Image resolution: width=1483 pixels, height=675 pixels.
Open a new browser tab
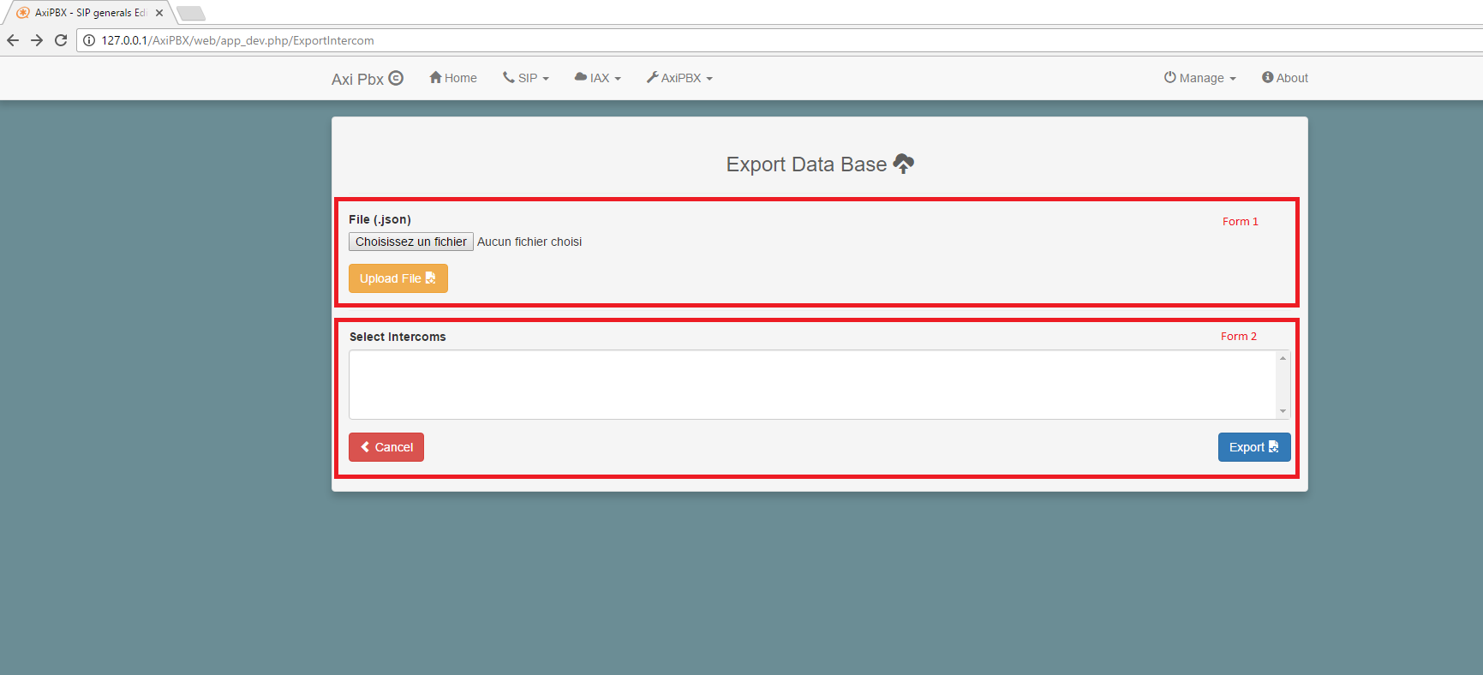tap(190, 13)
